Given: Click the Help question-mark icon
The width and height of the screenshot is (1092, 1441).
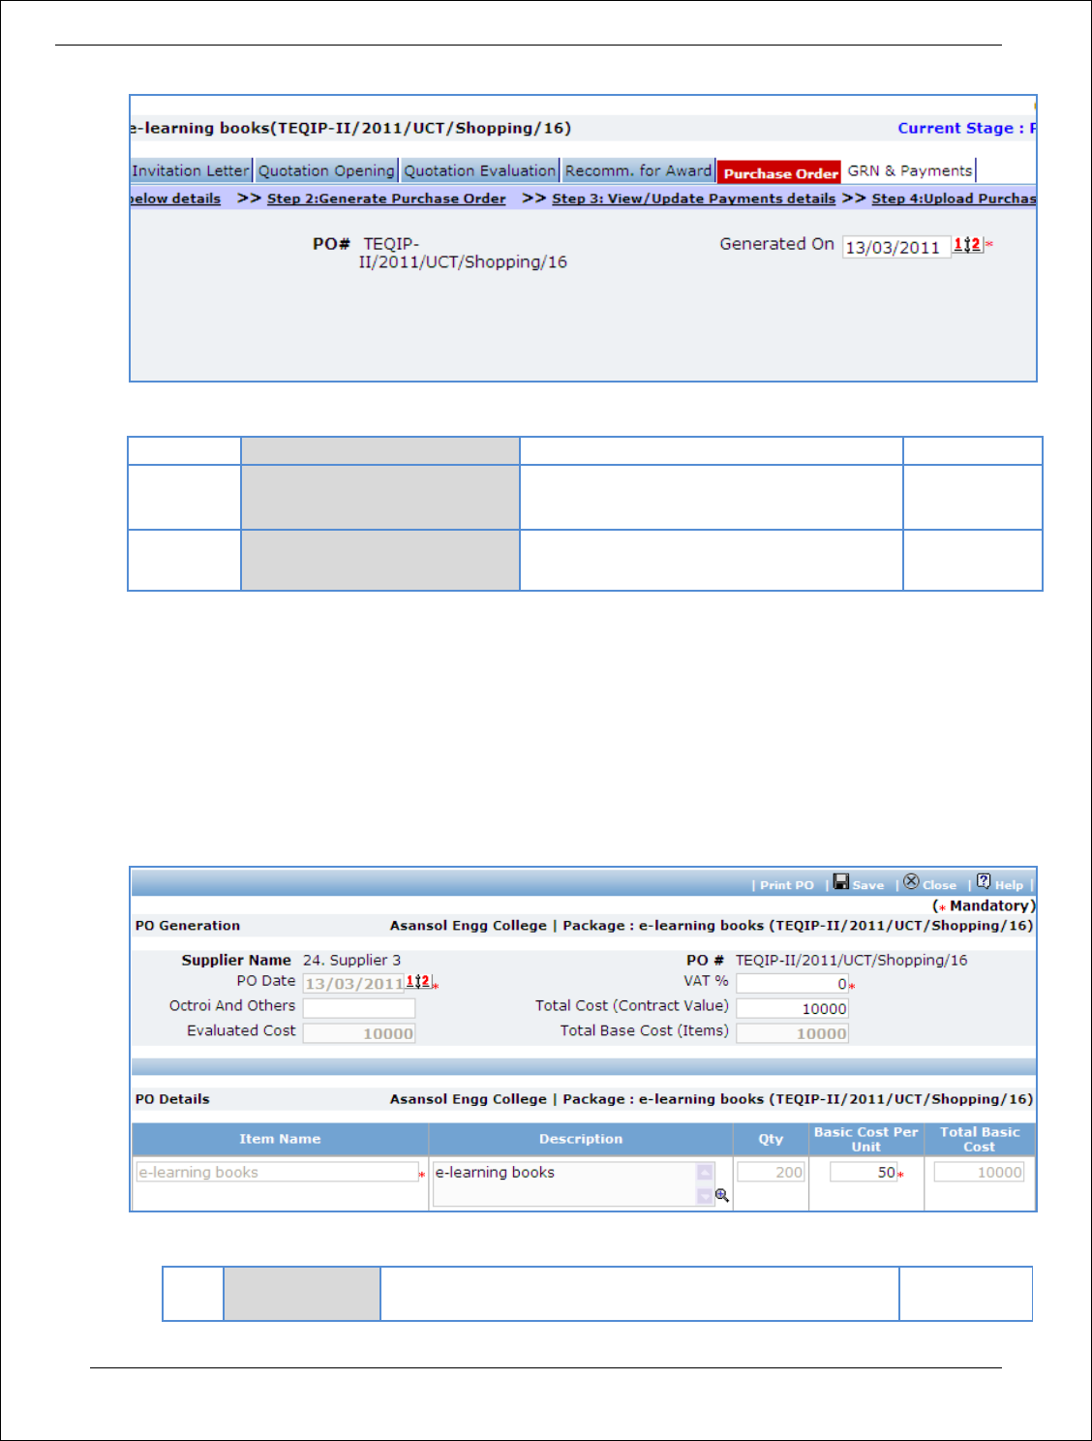Looking at the screenshot, I should [984, 881].
